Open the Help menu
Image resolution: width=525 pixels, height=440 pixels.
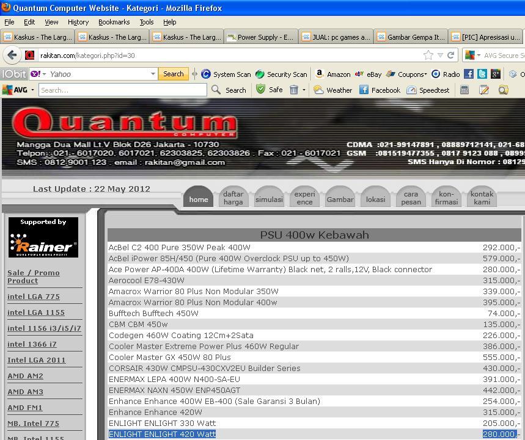tap(170, 22)
